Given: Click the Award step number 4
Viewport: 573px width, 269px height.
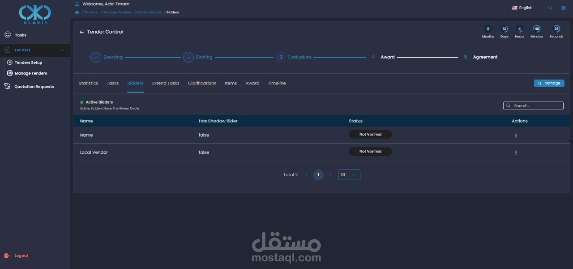Looking at the screenshot, I should coord(373,57).
